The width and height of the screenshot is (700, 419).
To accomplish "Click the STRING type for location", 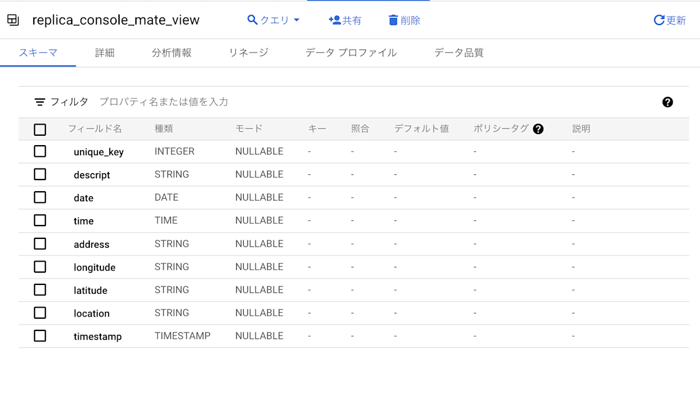I will point(171,313).
